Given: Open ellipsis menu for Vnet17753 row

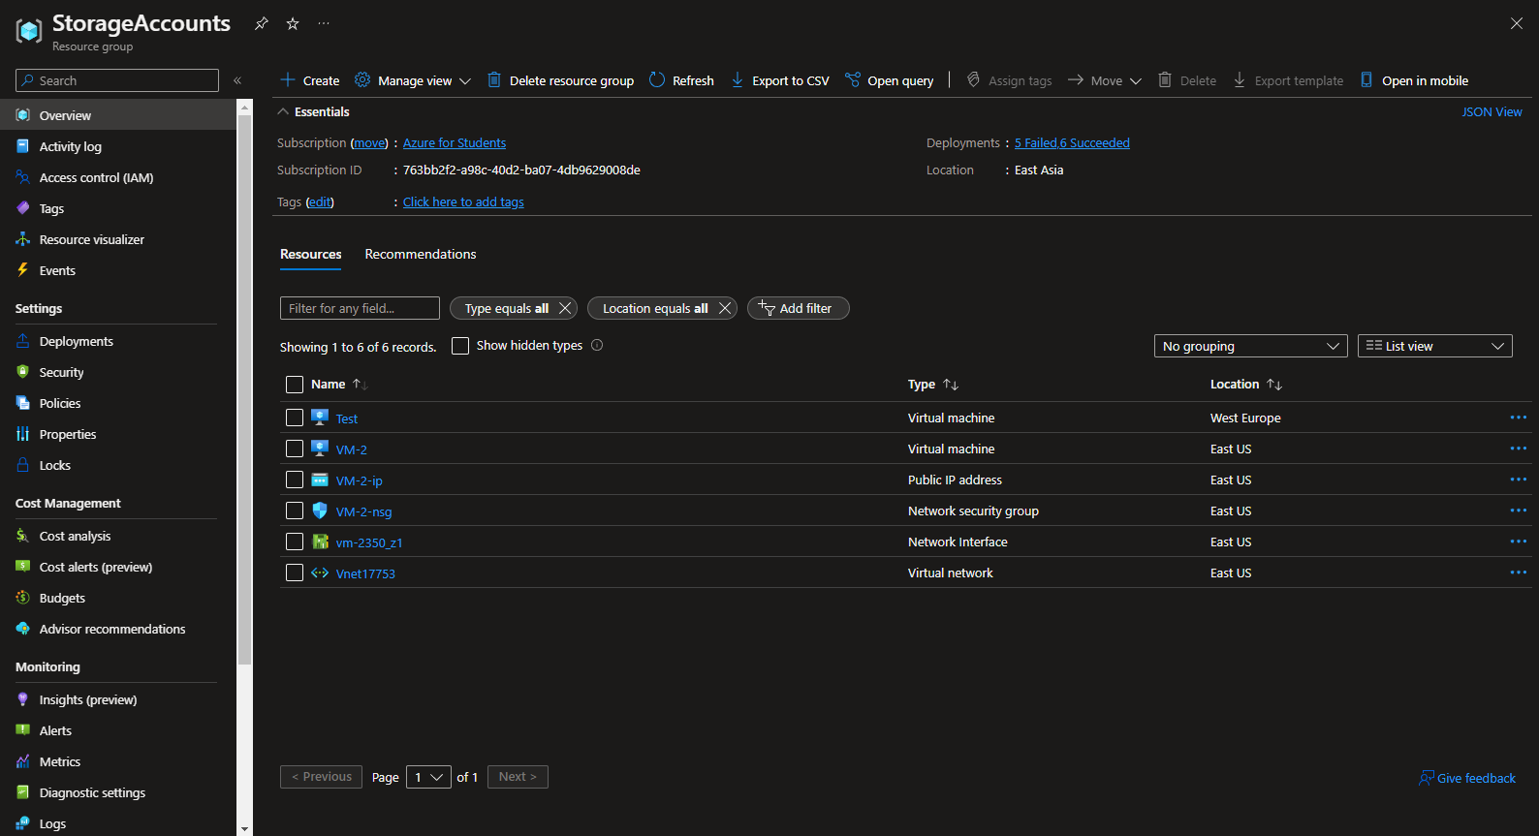Looking at the screenshot, I should [1518, 573].
